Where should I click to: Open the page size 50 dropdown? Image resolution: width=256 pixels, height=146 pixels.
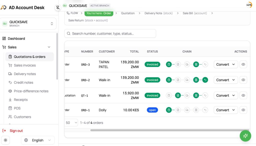click(71, 123)
